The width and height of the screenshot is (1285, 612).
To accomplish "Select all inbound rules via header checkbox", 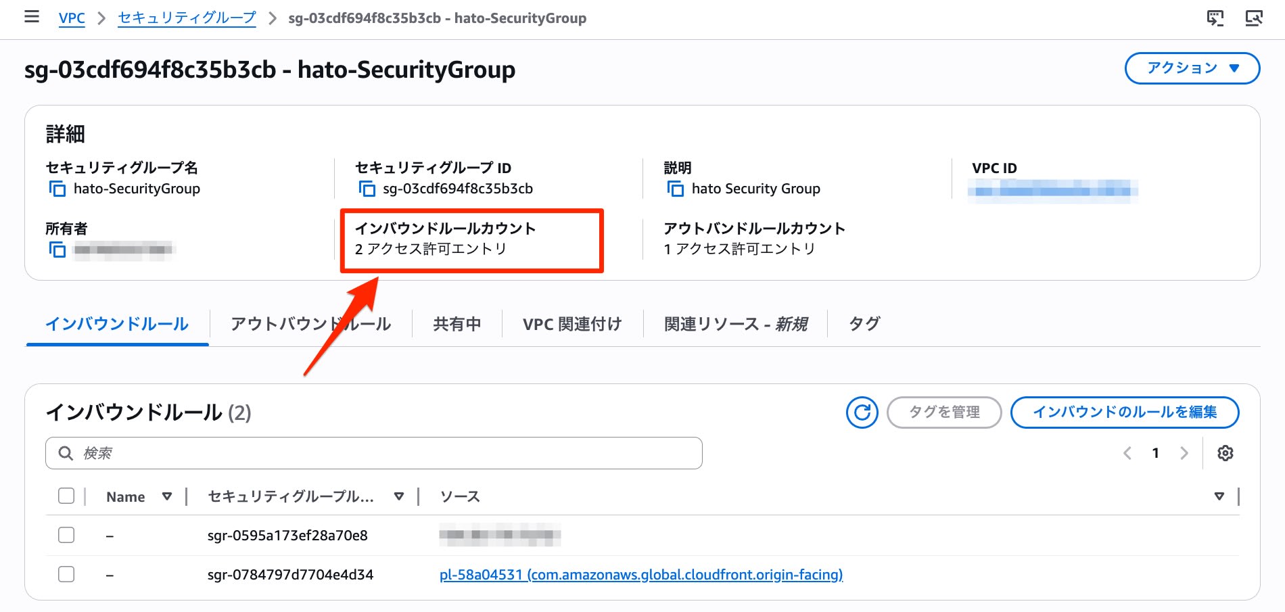I will click(66, 496).
